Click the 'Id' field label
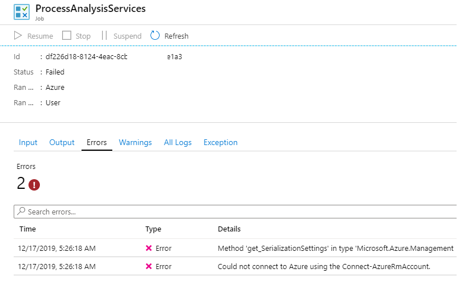Image resolution: width=464 pixels, height=281 pixels. [17, 57]
